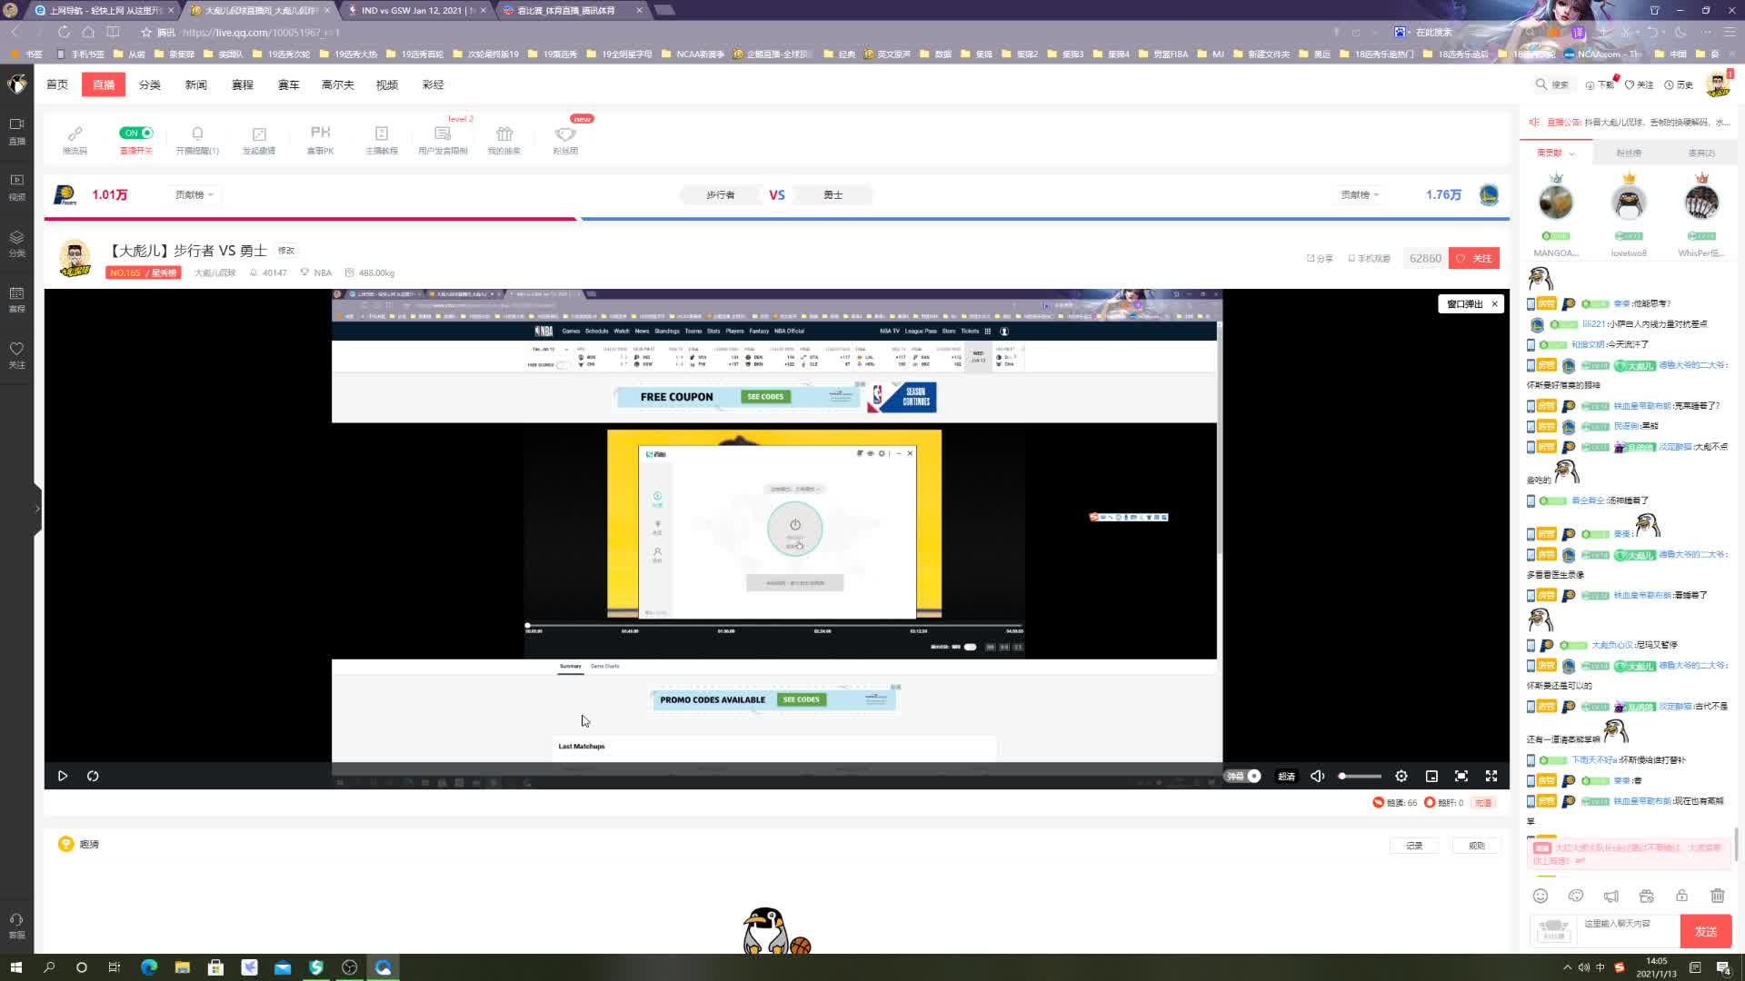Open the 粉丝团 heart icon
This screenshot has height=981, width=1745.
[565, 134]
